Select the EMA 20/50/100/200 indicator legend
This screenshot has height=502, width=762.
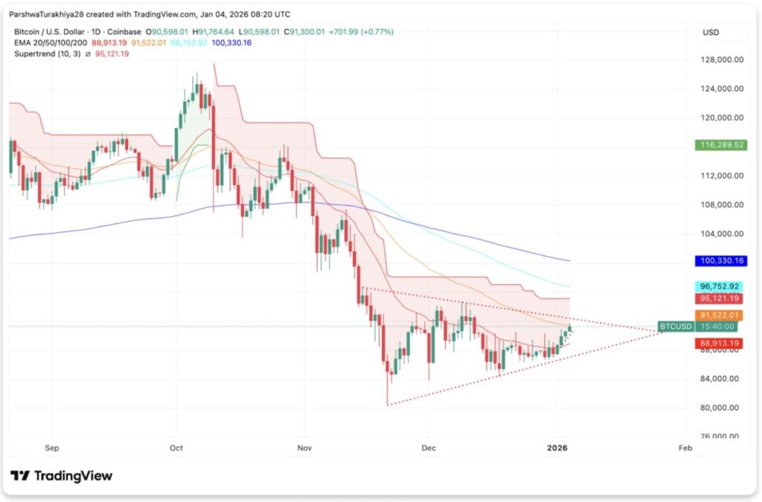pos(46,42)
